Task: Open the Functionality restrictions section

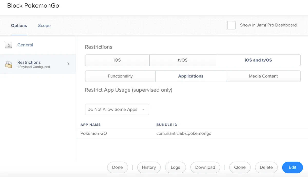Action: [120, 76]
